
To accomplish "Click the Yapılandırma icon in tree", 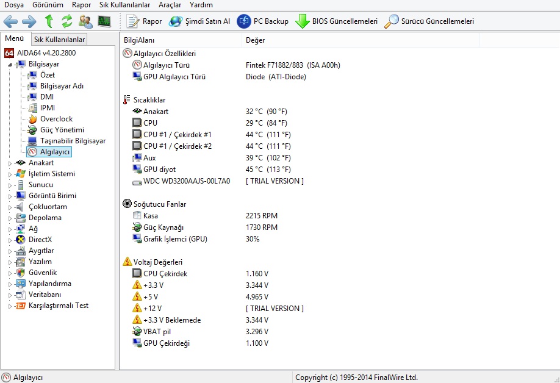I will pos(21,284).
